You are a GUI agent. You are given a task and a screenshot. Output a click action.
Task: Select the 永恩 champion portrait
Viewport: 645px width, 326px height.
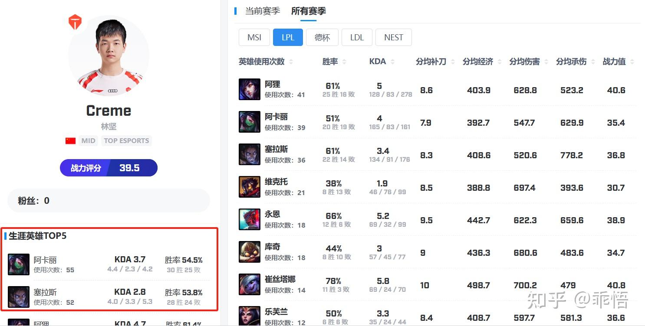[250, 219]
